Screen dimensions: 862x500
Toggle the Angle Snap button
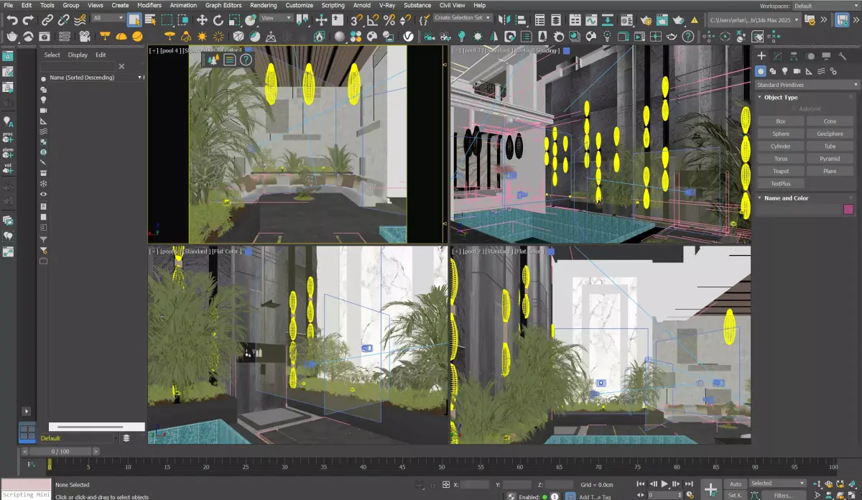click(x=372, y=20)
